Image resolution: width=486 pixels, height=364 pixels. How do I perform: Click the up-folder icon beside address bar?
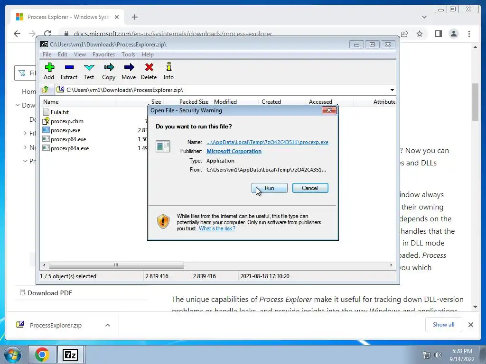point(46,90)
